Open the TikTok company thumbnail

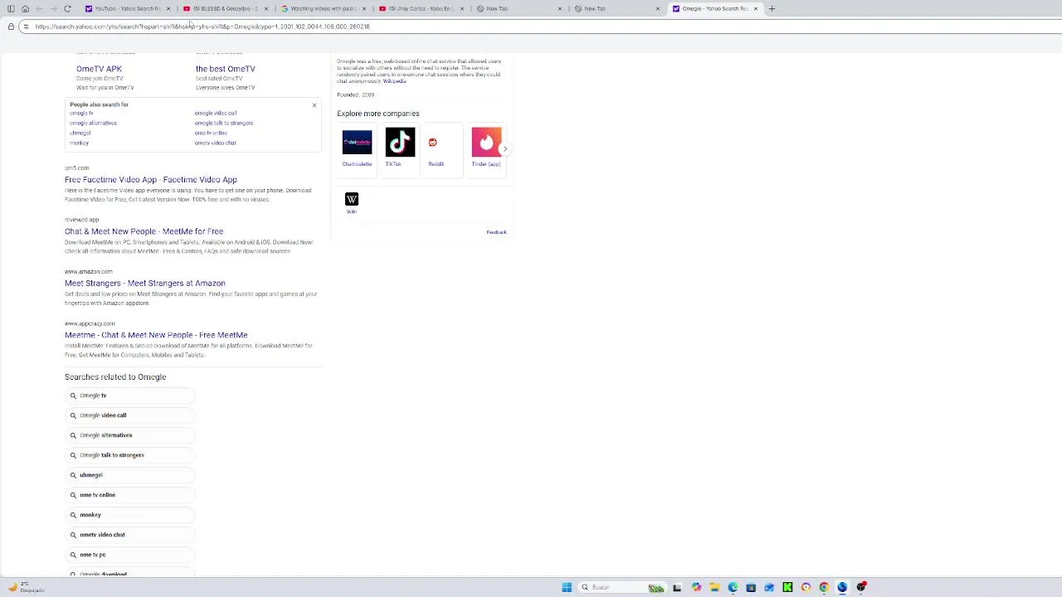coord(400,143)
